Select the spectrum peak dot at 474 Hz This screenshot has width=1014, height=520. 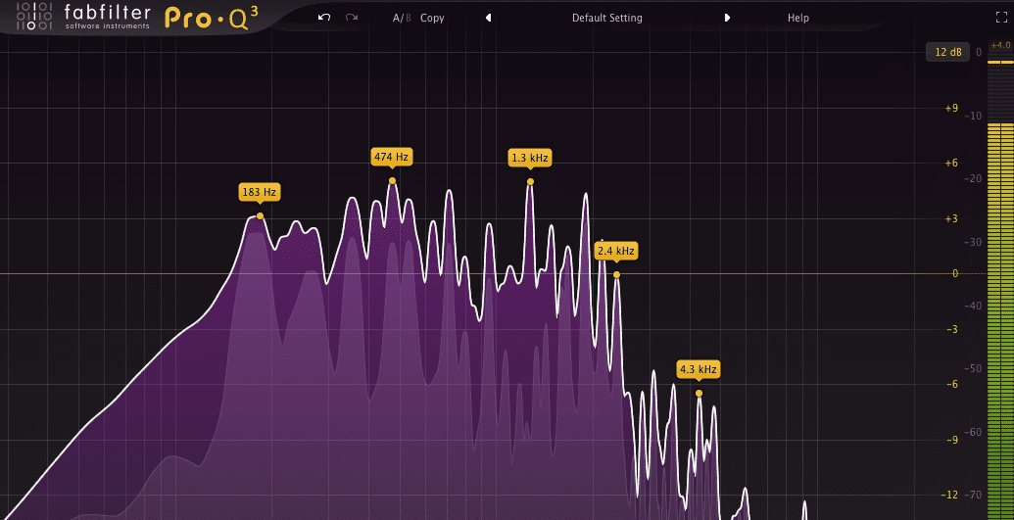(392, 181)
